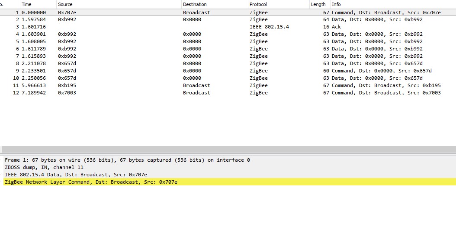This screenshot has width=456, height=241.
Task: Click the Length column header
Action: pyautogui.click(x=320, y=4)
